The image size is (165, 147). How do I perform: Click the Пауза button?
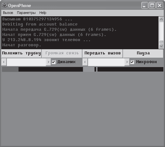[x=143, y=53]
